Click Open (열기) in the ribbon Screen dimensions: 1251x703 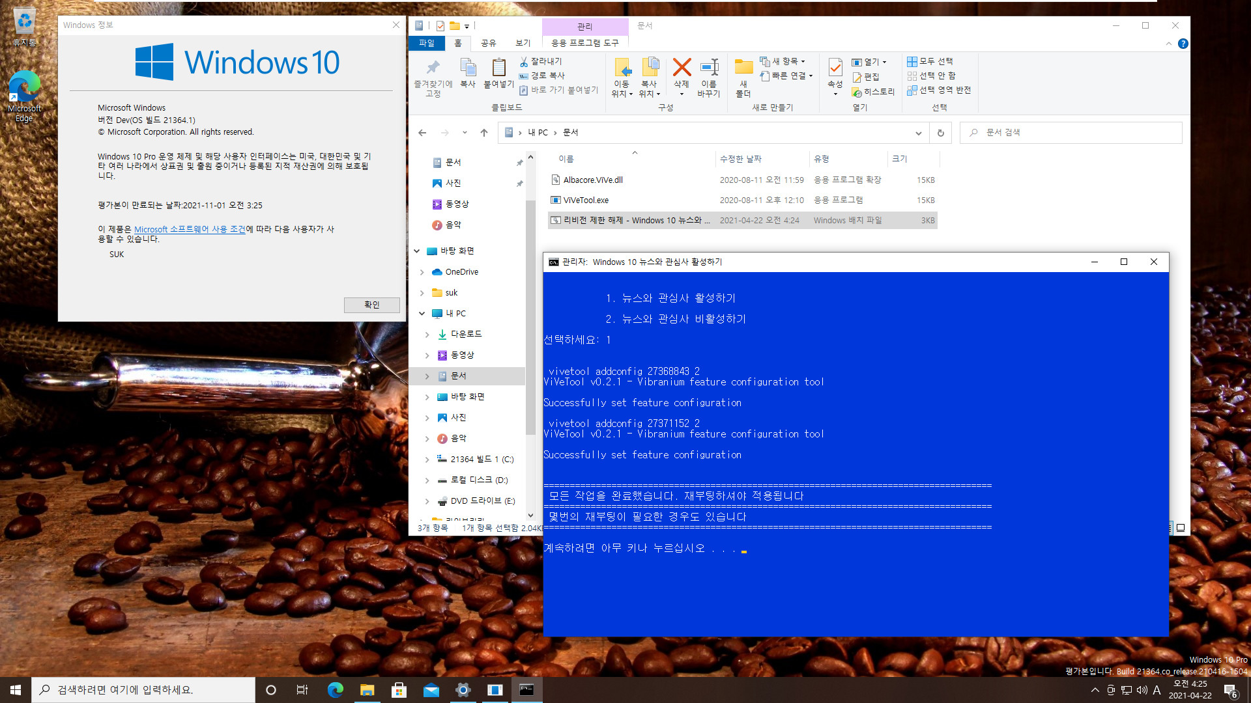[869, 62]
